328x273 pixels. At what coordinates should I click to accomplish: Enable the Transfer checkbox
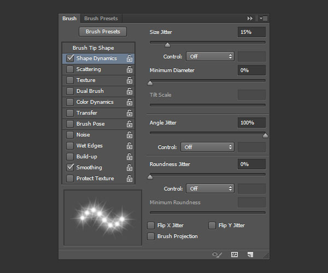pos(70,113)
